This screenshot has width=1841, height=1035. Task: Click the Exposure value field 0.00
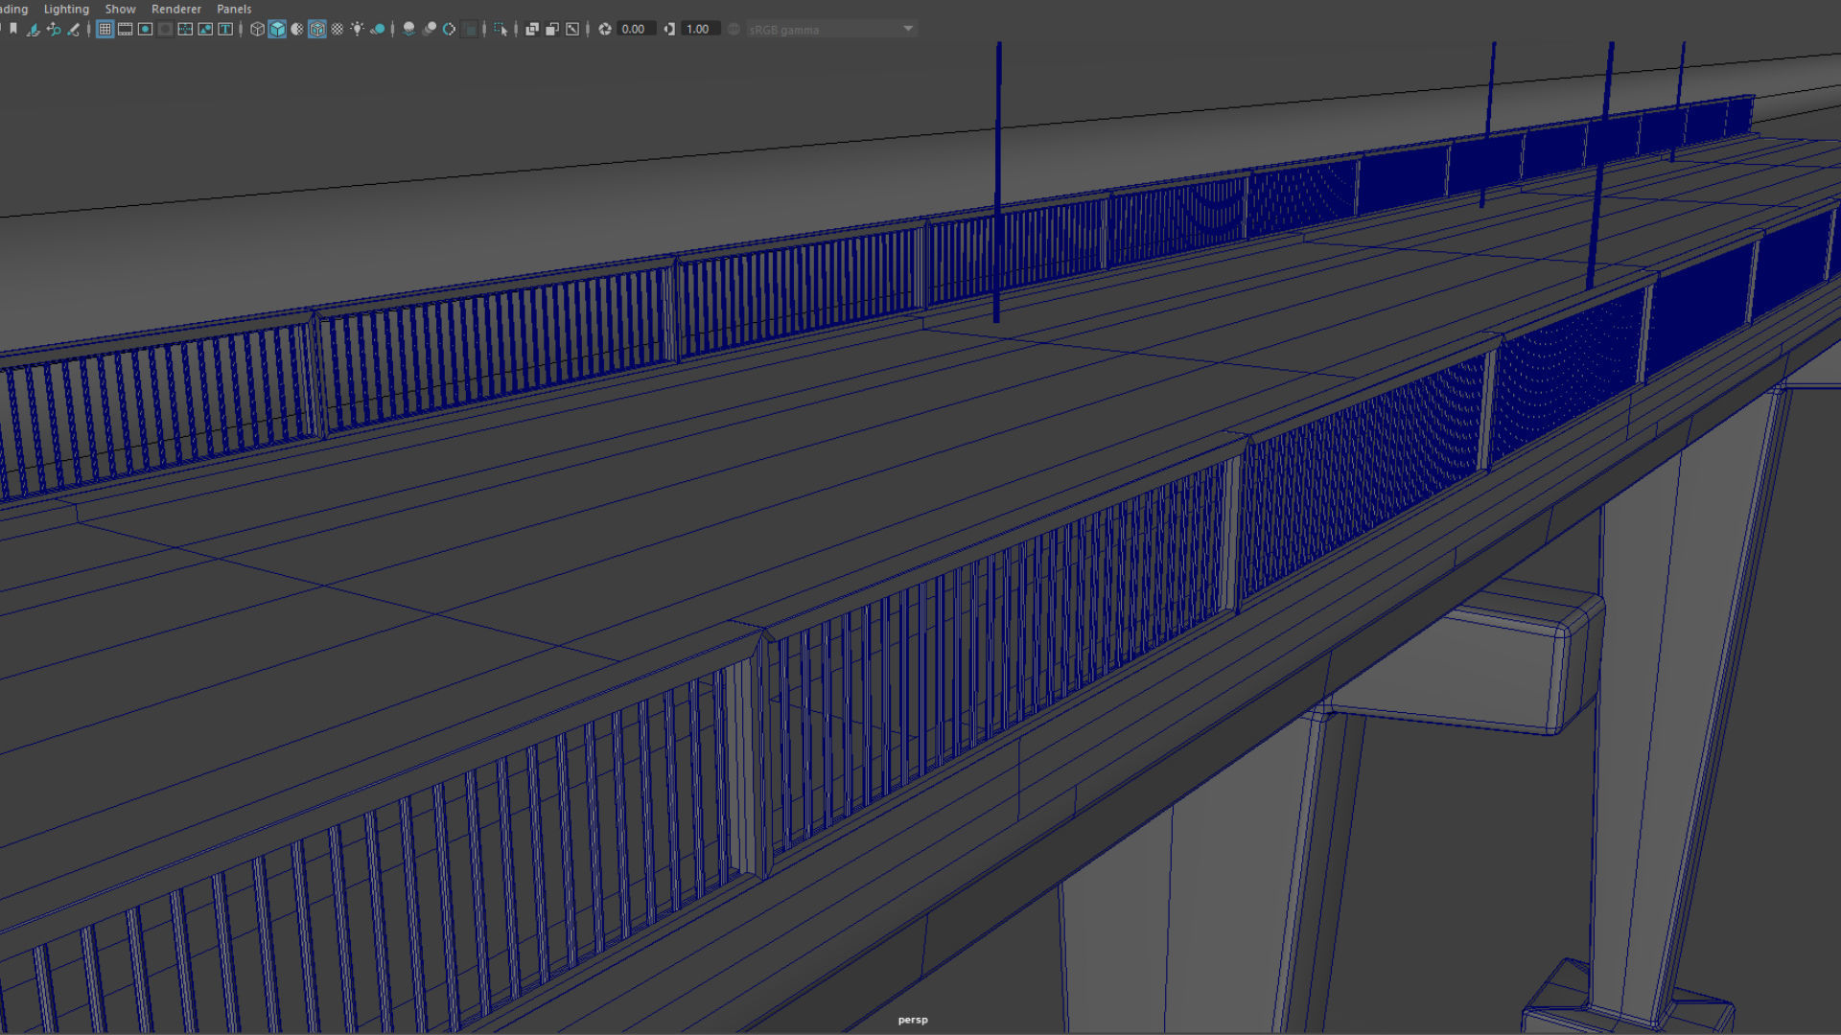(x=637, y=29)
